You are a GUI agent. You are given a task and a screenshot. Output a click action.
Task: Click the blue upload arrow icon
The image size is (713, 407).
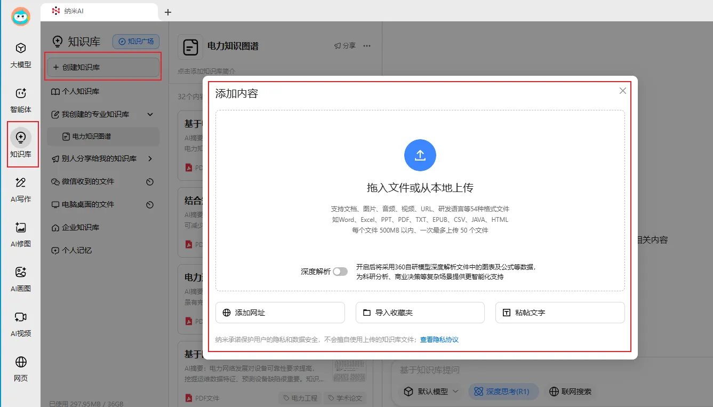[x=420, y=155]
